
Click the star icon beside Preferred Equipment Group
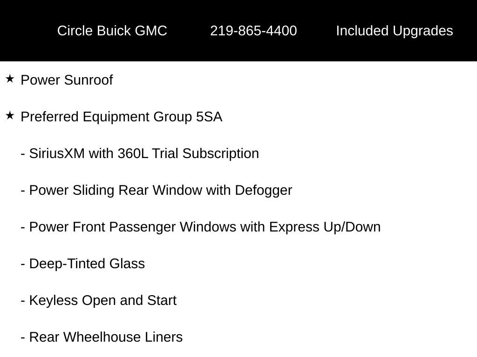tap(10, 116)
